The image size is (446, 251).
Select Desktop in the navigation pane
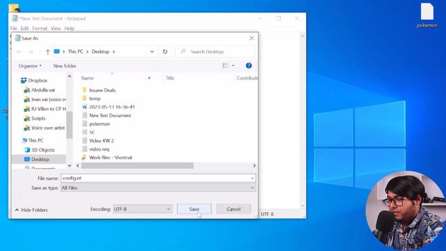(x=40, y=160)
